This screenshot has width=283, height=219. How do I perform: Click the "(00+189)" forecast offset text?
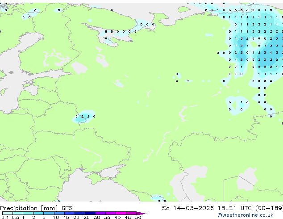pyautogui.click(x=269, y=208)
